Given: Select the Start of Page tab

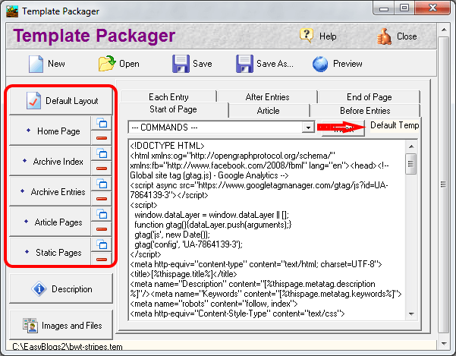Looking at the screenshot, I should pos(174,109).
